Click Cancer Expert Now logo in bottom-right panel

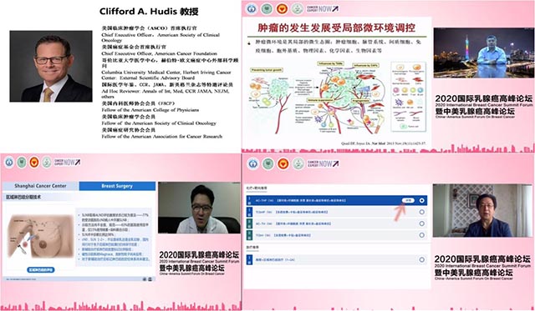pos(324,163)
